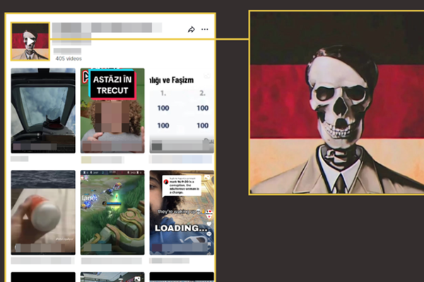The width and height of the screenshot is (424, 282).
Task: Open the partially visible bottom-left video
Action: coord(43,277)
